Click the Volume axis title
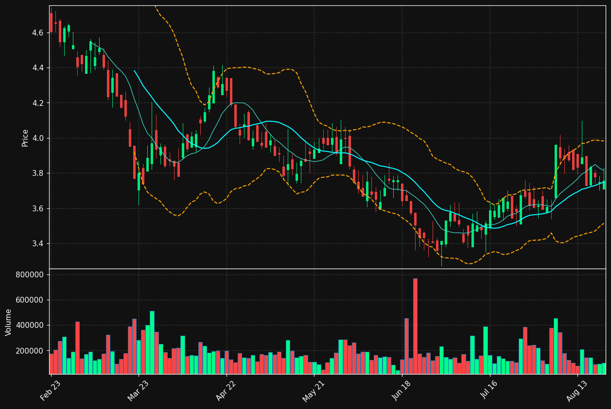 click(9, 322)
